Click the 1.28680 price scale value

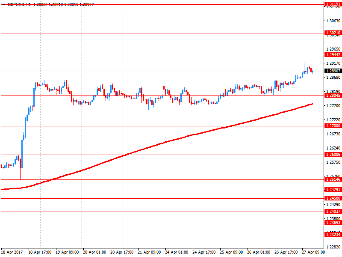[333, 78]
